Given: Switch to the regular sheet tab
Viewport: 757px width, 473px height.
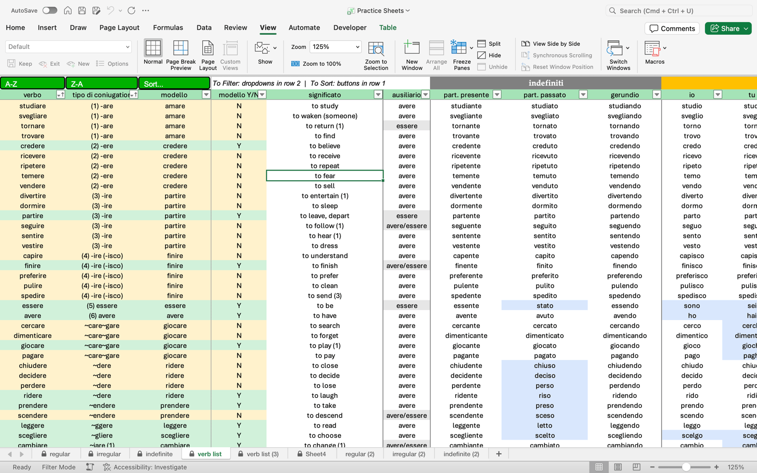Looking at the screenshot, I should (56, 454).
